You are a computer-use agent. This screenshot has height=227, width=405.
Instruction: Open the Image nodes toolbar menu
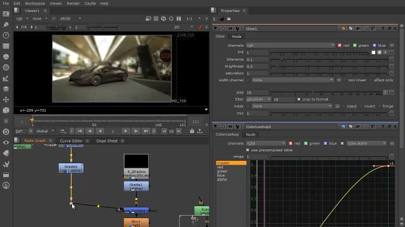[x=6, y=14]
